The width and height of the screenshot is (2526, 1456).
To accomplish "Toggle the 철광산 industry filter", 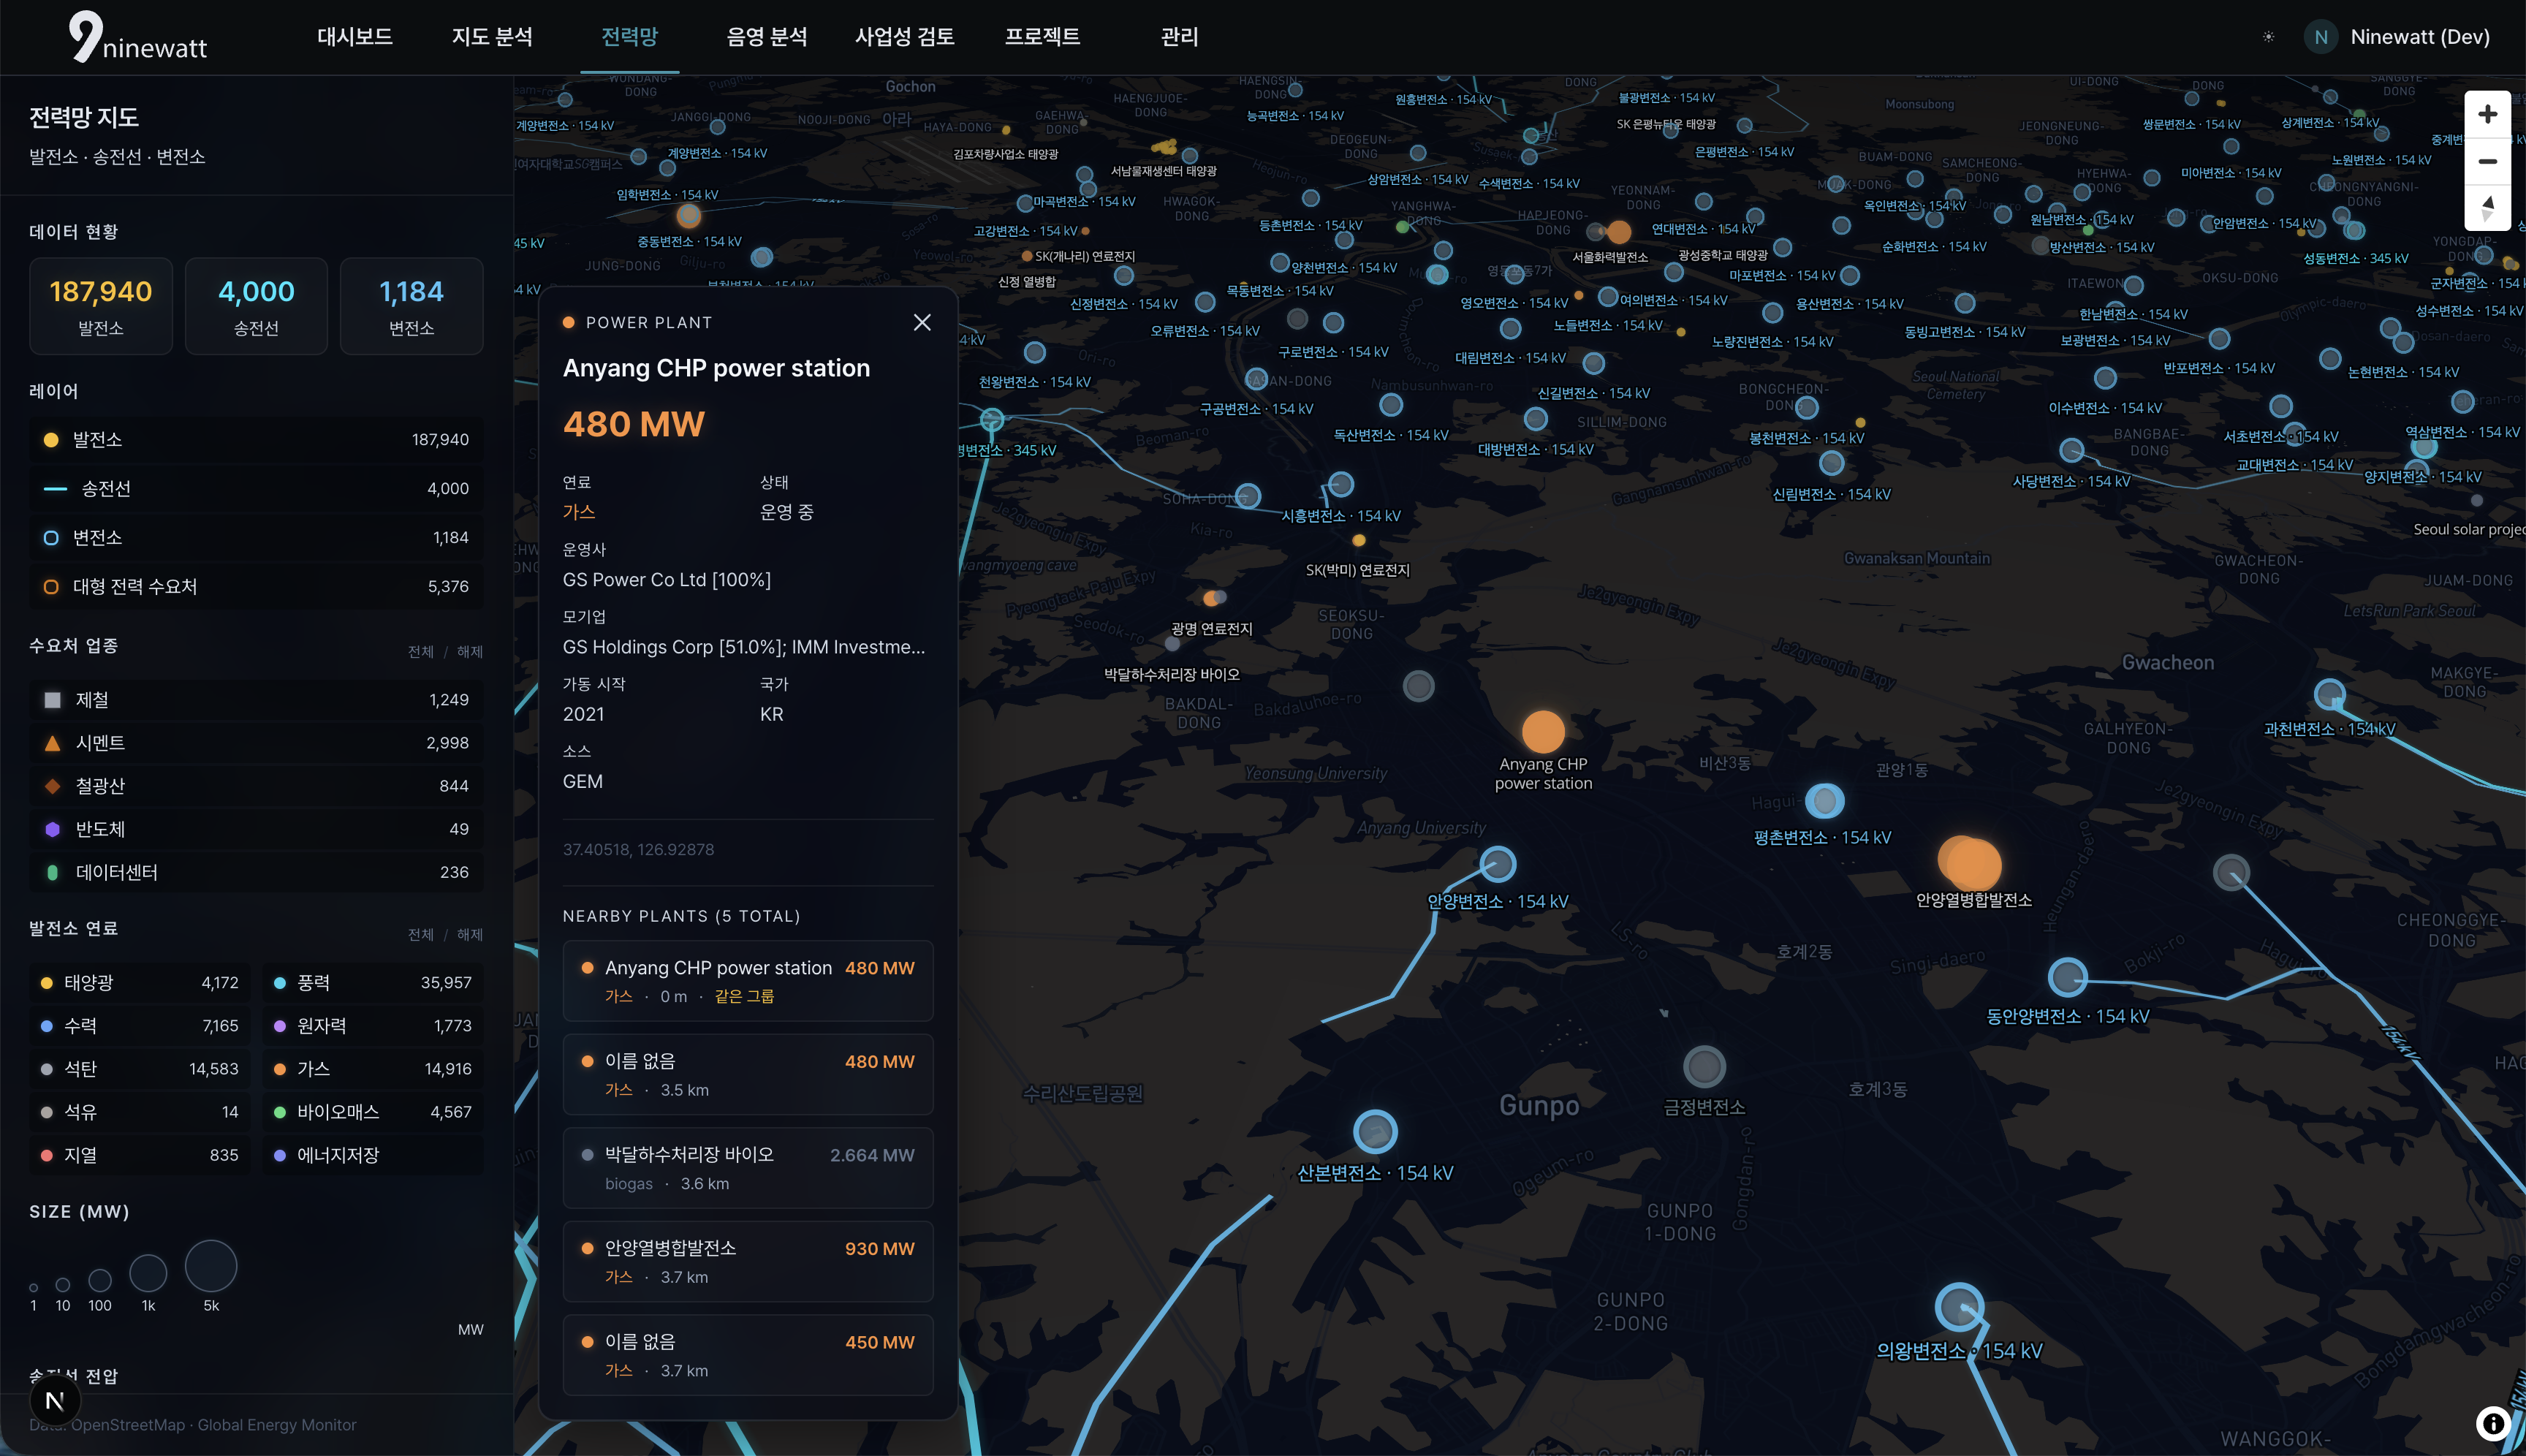I will click(x=256, y=786).
